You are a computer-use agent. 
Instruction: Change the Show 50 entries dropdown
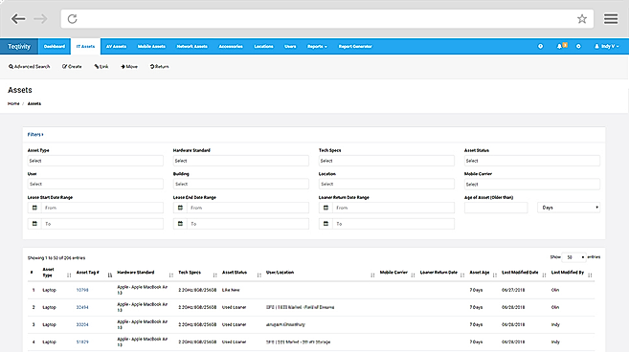click(x=574, y=257)
